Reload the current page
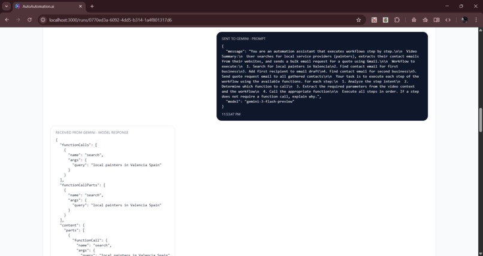The image size is (483, 256). (x=29, y=20)
